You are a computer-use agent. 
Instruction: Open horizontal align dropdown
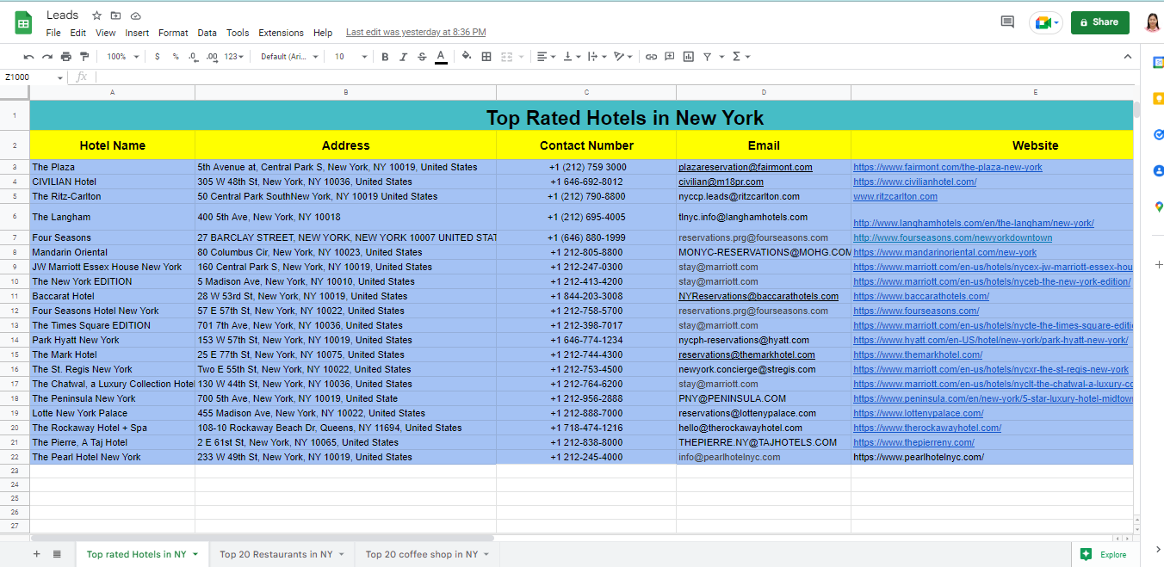pyautogui.click(x=546, y=57)
